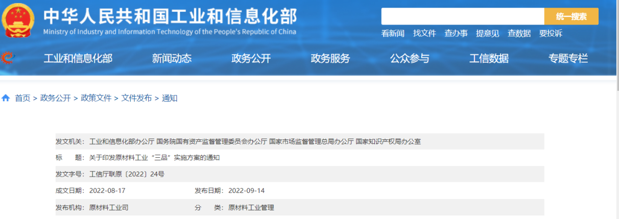Screen dimensions: 619x219
Task: Select the title 关于印发原材料工业“三品”实施方案的通知
Action: [x=154, y=158]
